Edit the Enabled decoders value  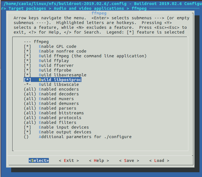click(51, 94)
